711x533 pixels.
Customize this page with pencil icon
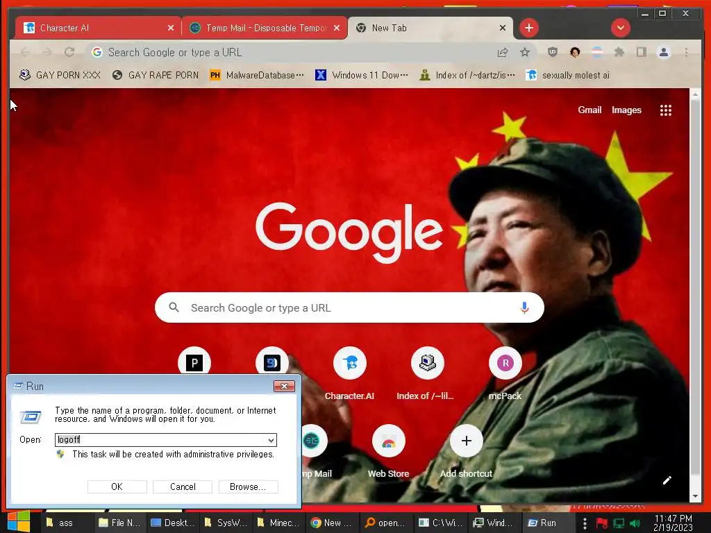click(667, 480)
